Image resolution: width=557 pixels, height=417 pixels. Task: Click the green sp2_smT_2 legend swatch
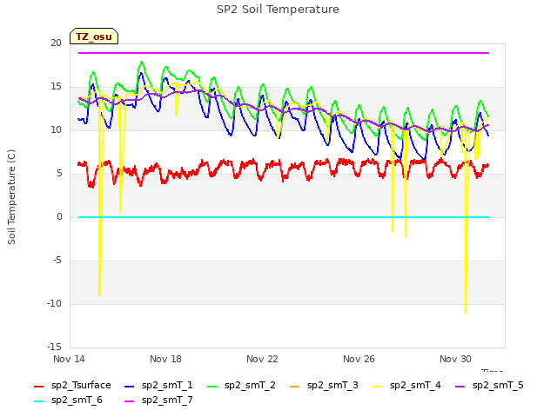point(212,386)
